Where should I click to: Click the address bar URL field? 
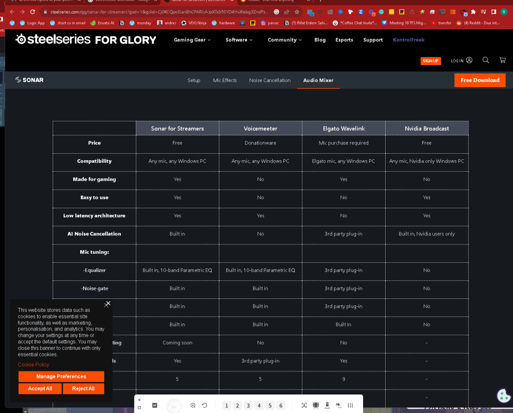159,12
